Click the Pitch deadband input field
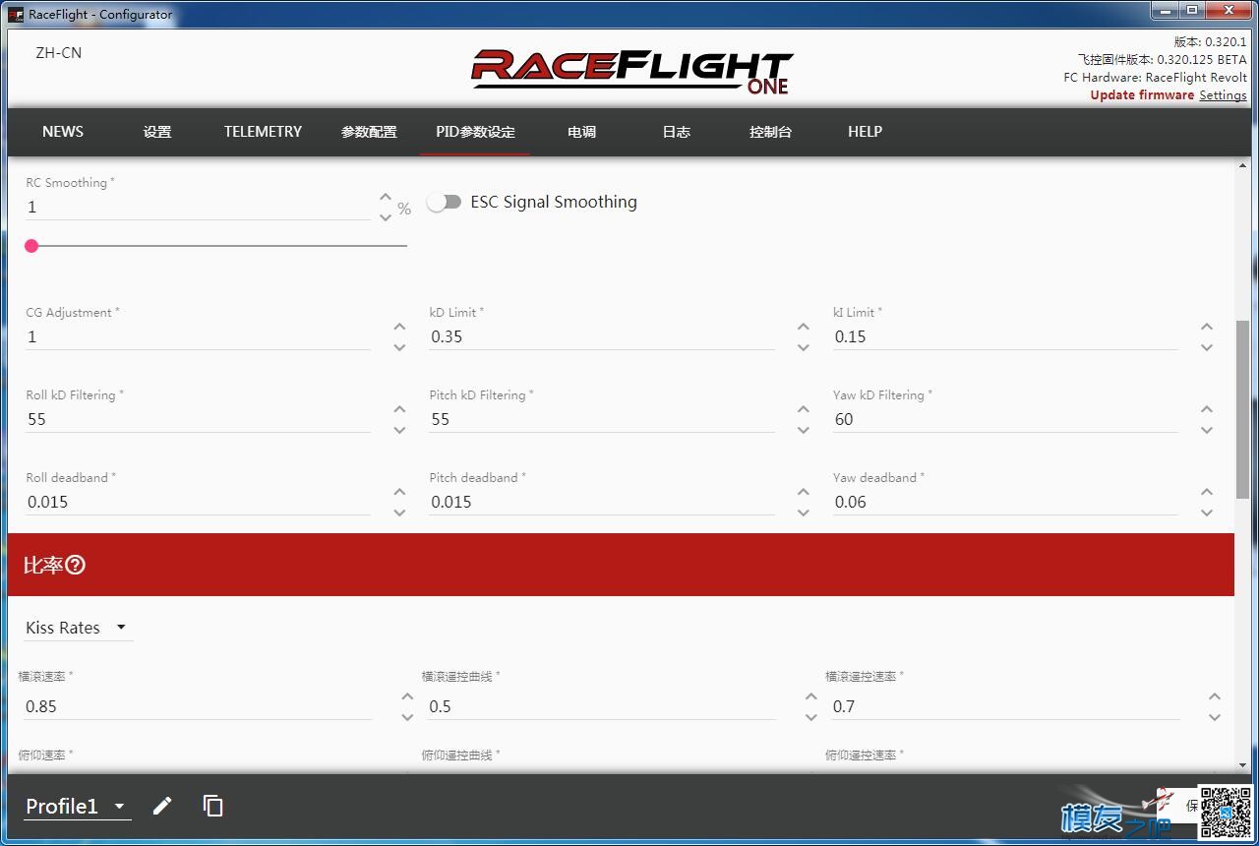This screenshot has height=846, width=1259. coord(602,502)
